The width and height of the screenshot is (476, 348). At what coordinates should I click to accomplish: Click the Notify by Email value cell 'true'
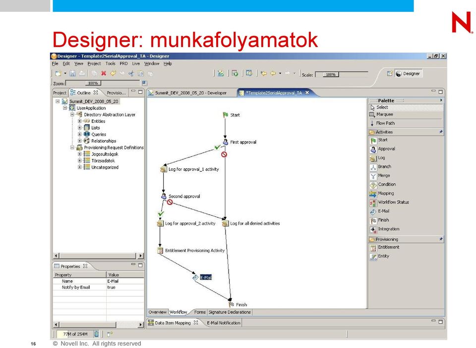click(x=125, y=288)
